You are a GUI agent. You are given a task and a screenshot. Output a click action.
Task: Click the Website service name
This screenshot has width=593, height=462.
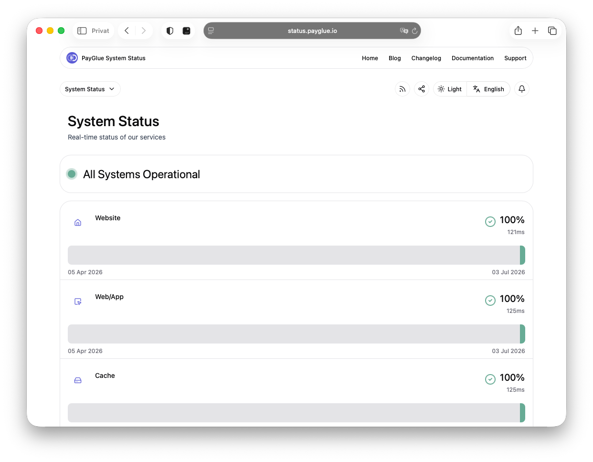point(108,218)
